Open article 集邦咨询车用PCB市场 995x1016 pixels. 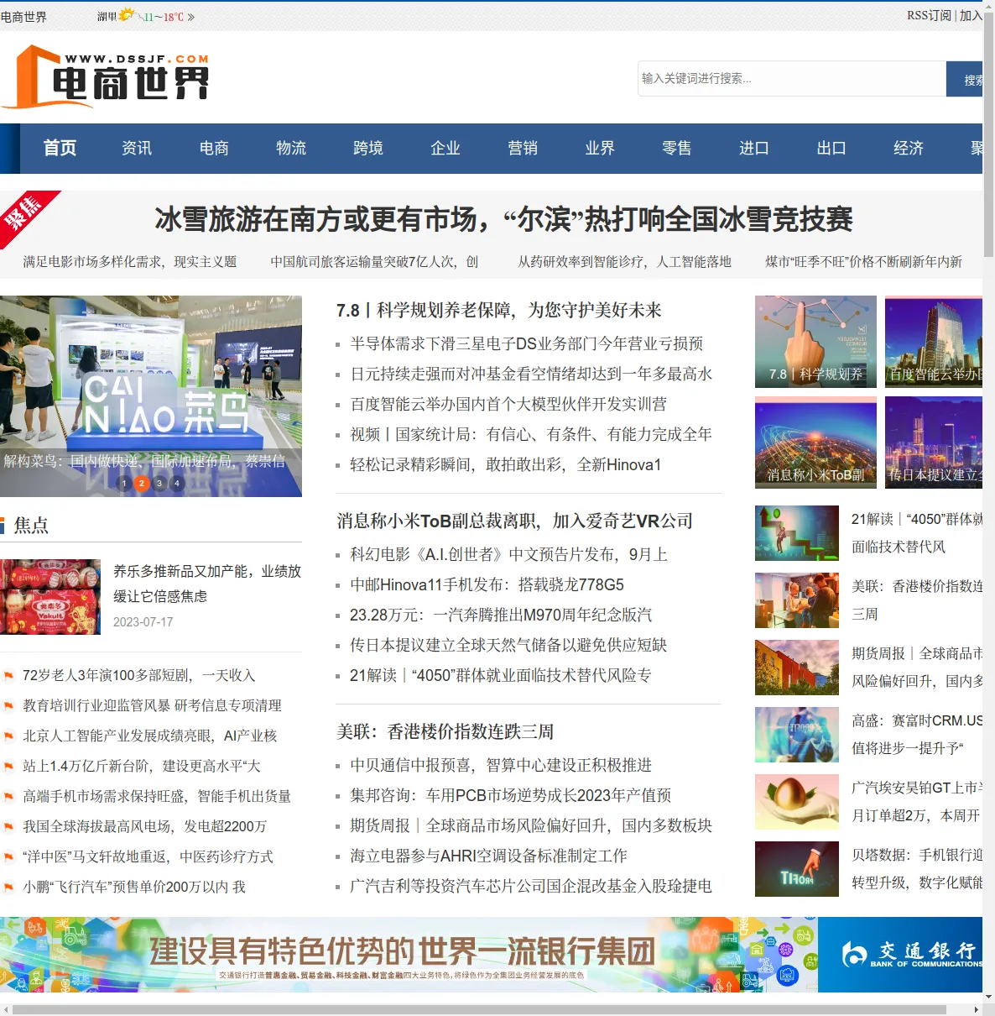coord(511,795)
